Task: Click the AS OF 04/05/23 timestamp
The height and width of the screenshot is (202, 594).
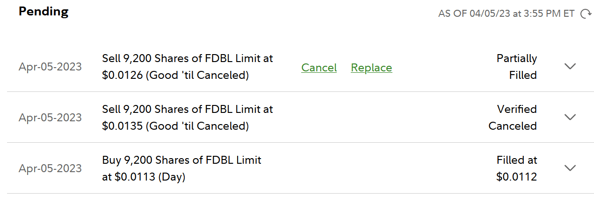Action: (x=506, y=14)
